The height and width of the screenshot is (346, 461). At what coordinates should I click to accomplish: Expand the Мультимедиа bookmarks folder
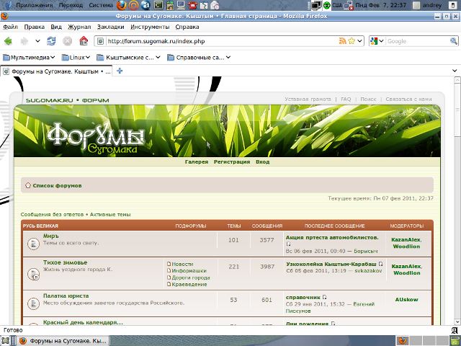point(32,57)
